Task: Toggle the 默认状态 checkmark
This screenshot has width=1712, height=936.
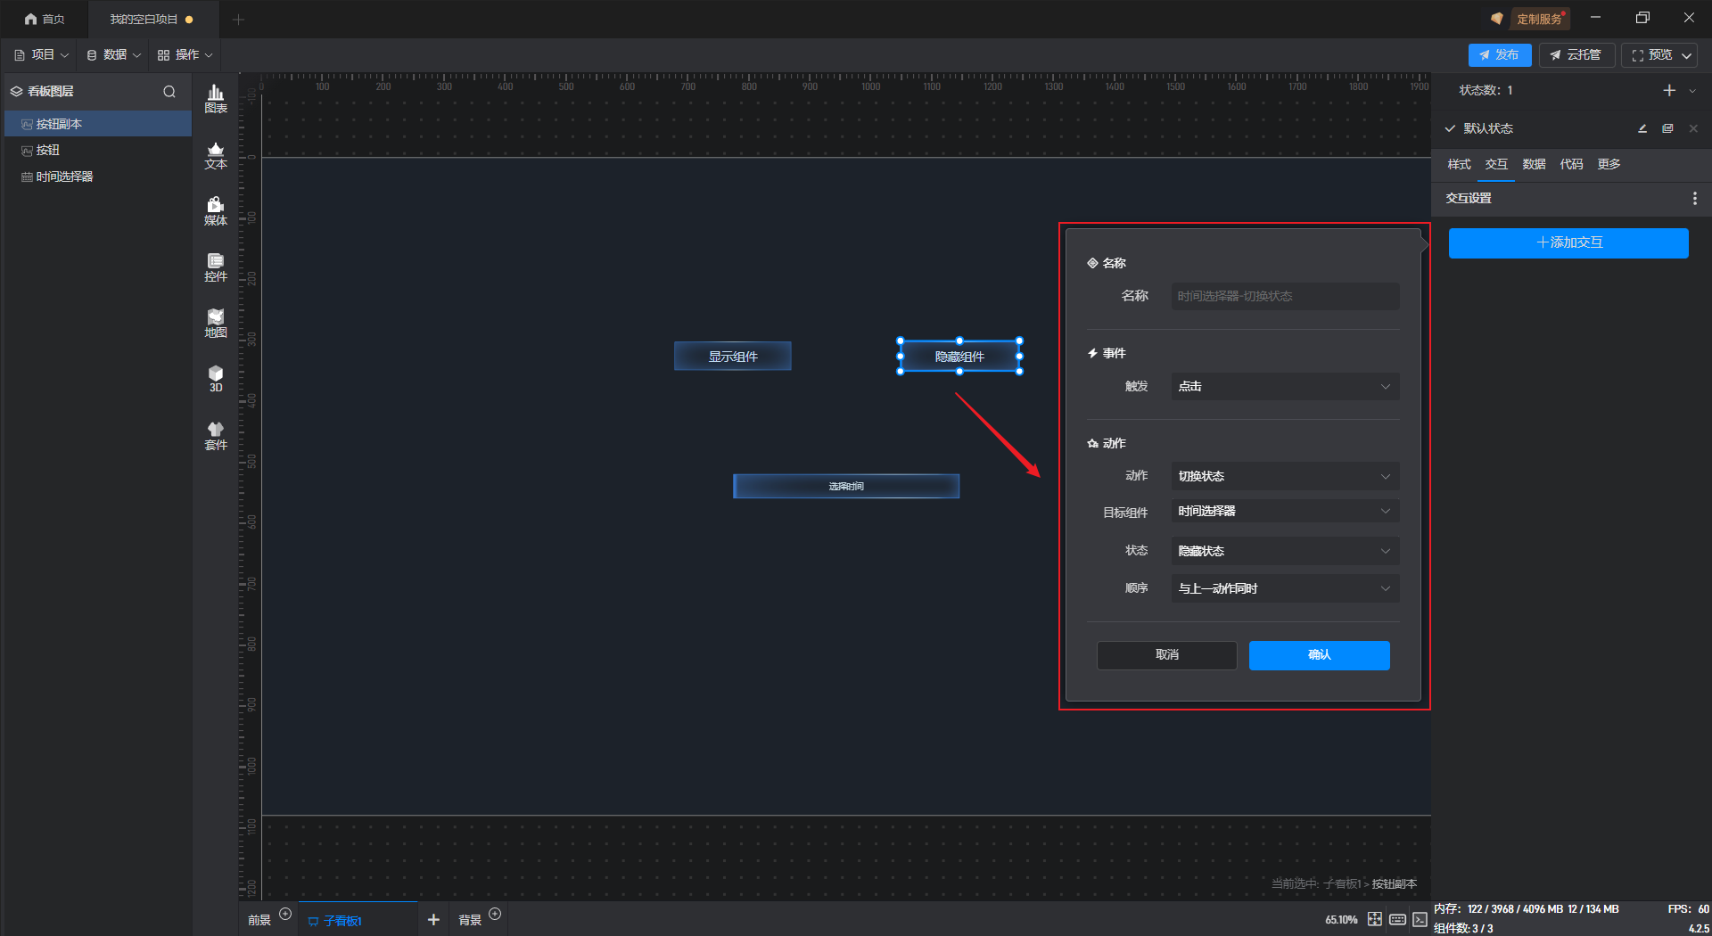Action: (x=1451, y=128)
